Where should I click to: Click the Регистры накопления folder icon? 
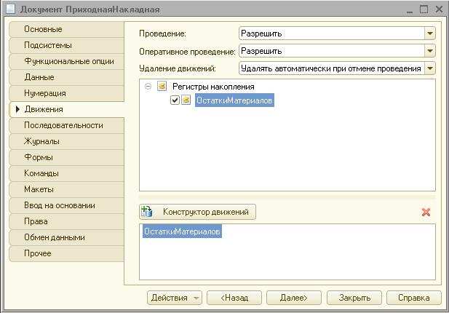tap(162, 86)
